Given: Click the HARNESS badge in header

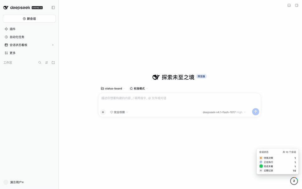Looking at the screenshot, I should point(37,8).
